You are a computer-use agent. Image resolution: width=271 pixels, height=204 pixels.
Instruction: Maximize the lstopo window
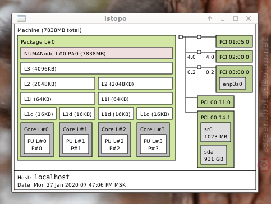[x=236, y=18]
